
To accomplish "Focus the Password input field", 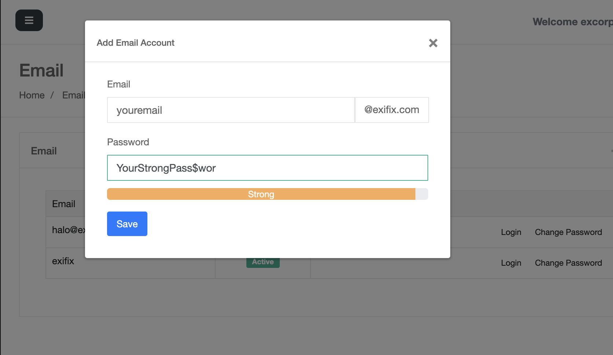I will pyautogui.click(x=267, y=168).
